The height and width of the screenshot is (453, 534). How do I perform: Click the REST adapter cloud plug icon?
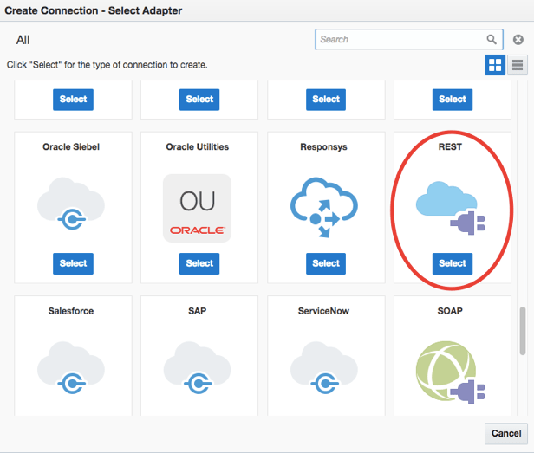(x=451, y=209)
